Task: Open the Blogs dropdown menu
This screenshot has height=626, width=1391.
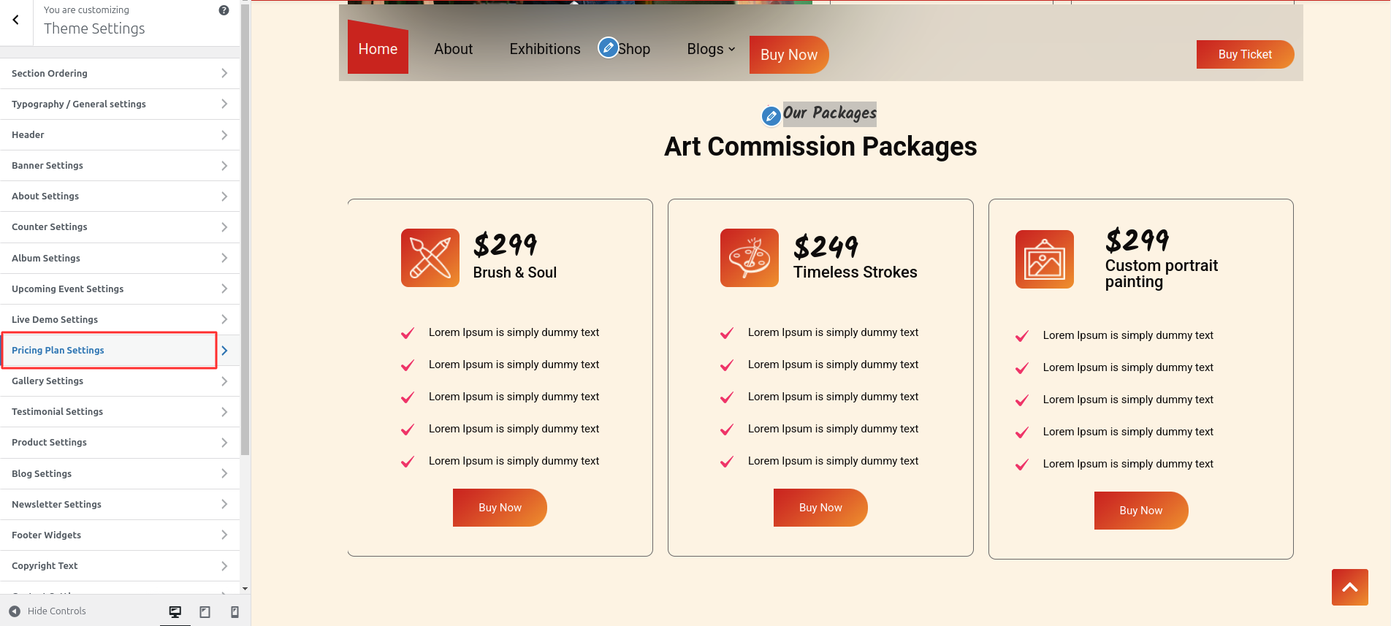Action: (709, 49)
